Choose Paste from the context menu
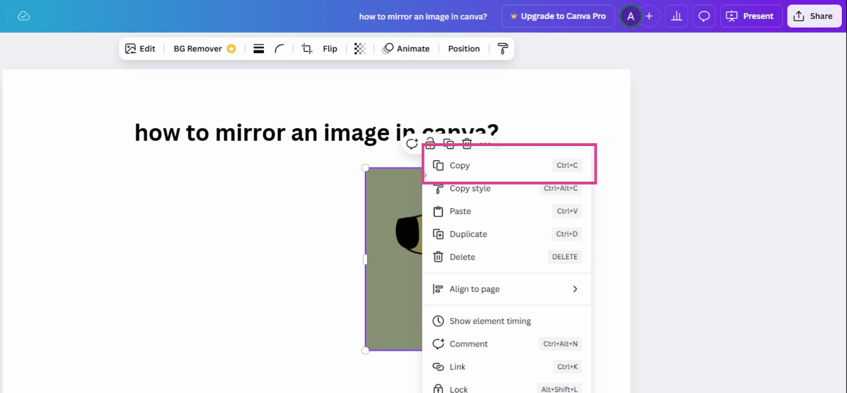This screenshot has height=393, width=847. click(507, 211)
